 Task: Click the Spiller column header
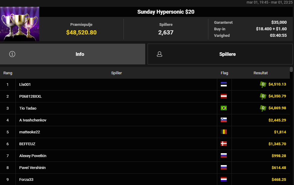116,73
